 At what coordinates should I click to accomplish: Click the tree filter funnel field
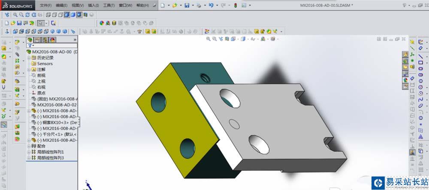tap(52, 46)
